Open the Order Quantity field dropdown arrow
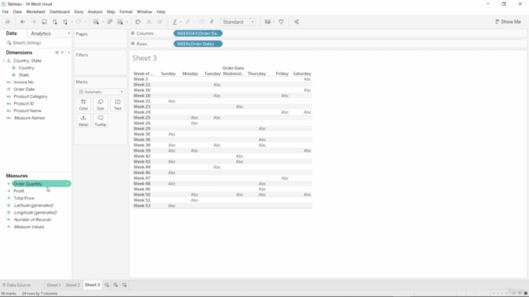Viewport: 529px width, 297px height. pos(68,184)
